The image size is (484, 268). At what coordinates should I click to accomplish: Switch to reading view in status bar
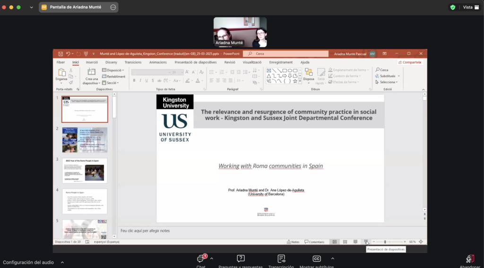tap(355, 242)
